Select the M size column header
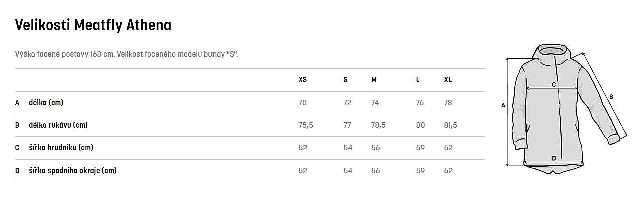Image resolution: width=638 pixels, height=203 pixels. coord(374,80)
